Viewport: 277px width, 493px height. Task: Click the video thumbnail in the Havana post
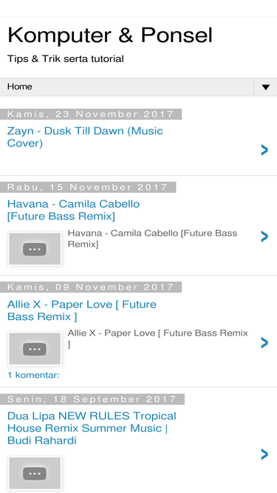pos(35,249)
